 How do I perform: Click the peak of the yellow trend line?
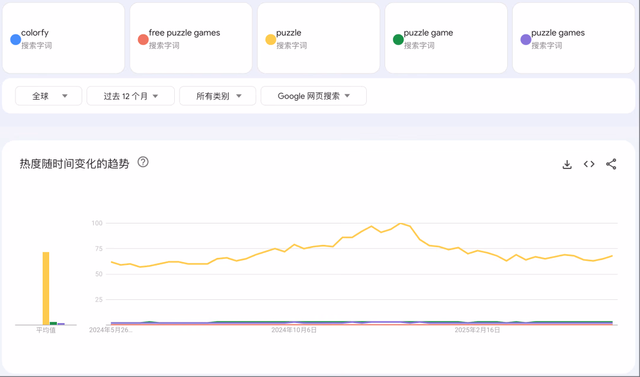point(401,223)
